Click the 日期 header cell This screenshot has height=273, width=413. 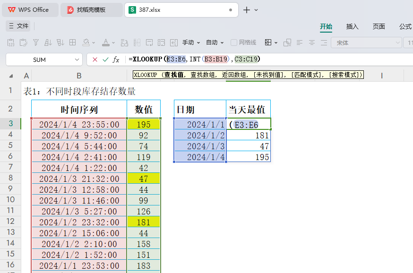pyautogui.click(x=200, y=109)
